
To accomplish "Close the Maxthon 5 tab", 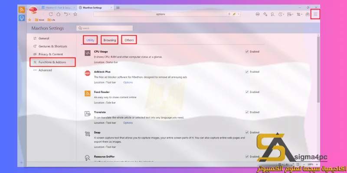I will [x=74, y=7].
